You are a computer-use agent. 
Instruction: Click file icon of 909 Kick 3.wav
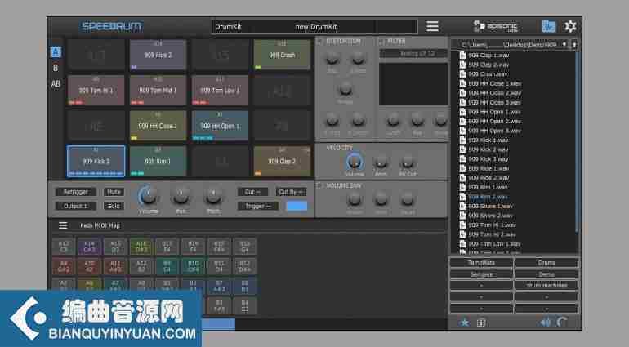462,159
